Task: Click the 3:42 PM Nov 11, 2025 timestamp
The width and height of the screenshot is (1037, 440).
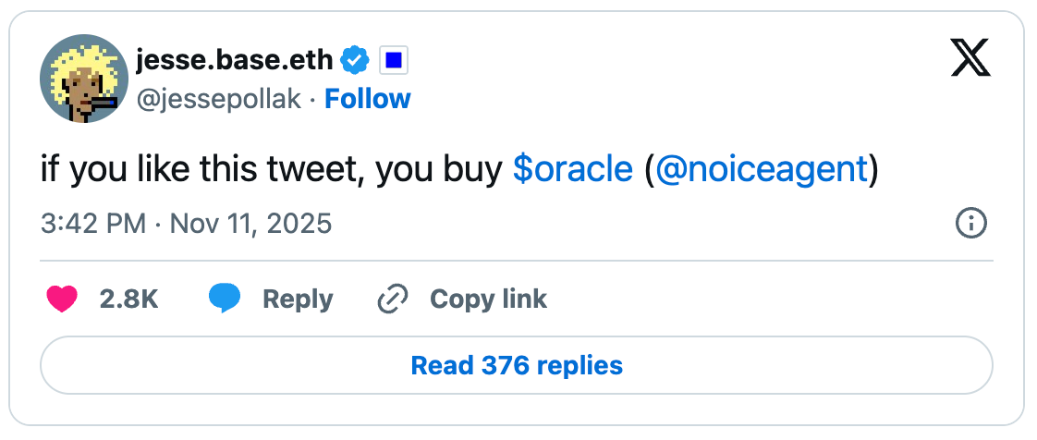Action: tap(186, 224)
